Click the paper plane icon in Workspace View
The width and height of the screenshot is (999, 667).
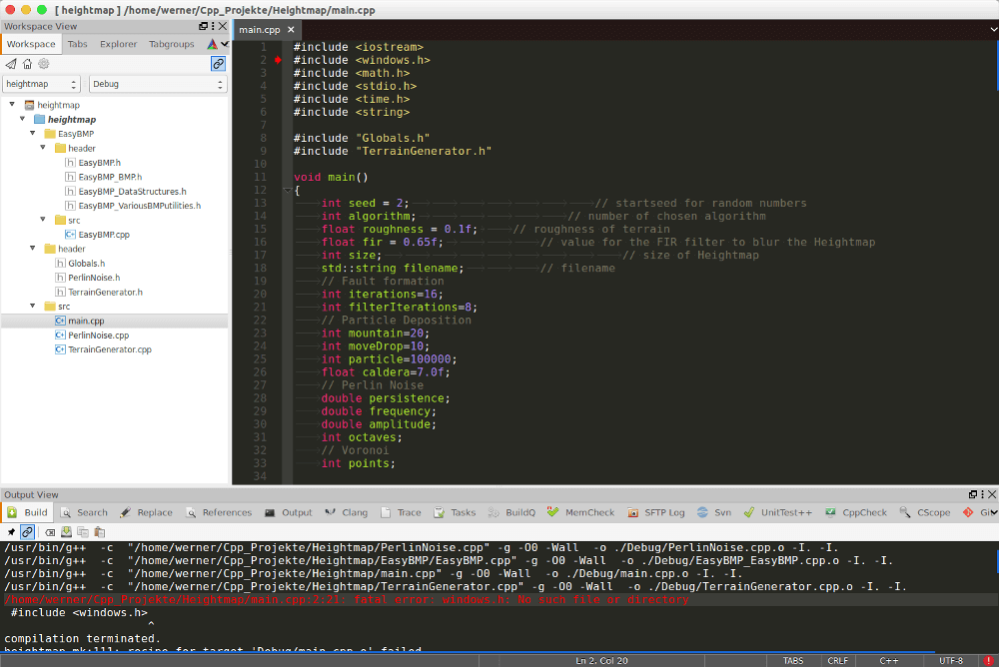click(11, 64)
